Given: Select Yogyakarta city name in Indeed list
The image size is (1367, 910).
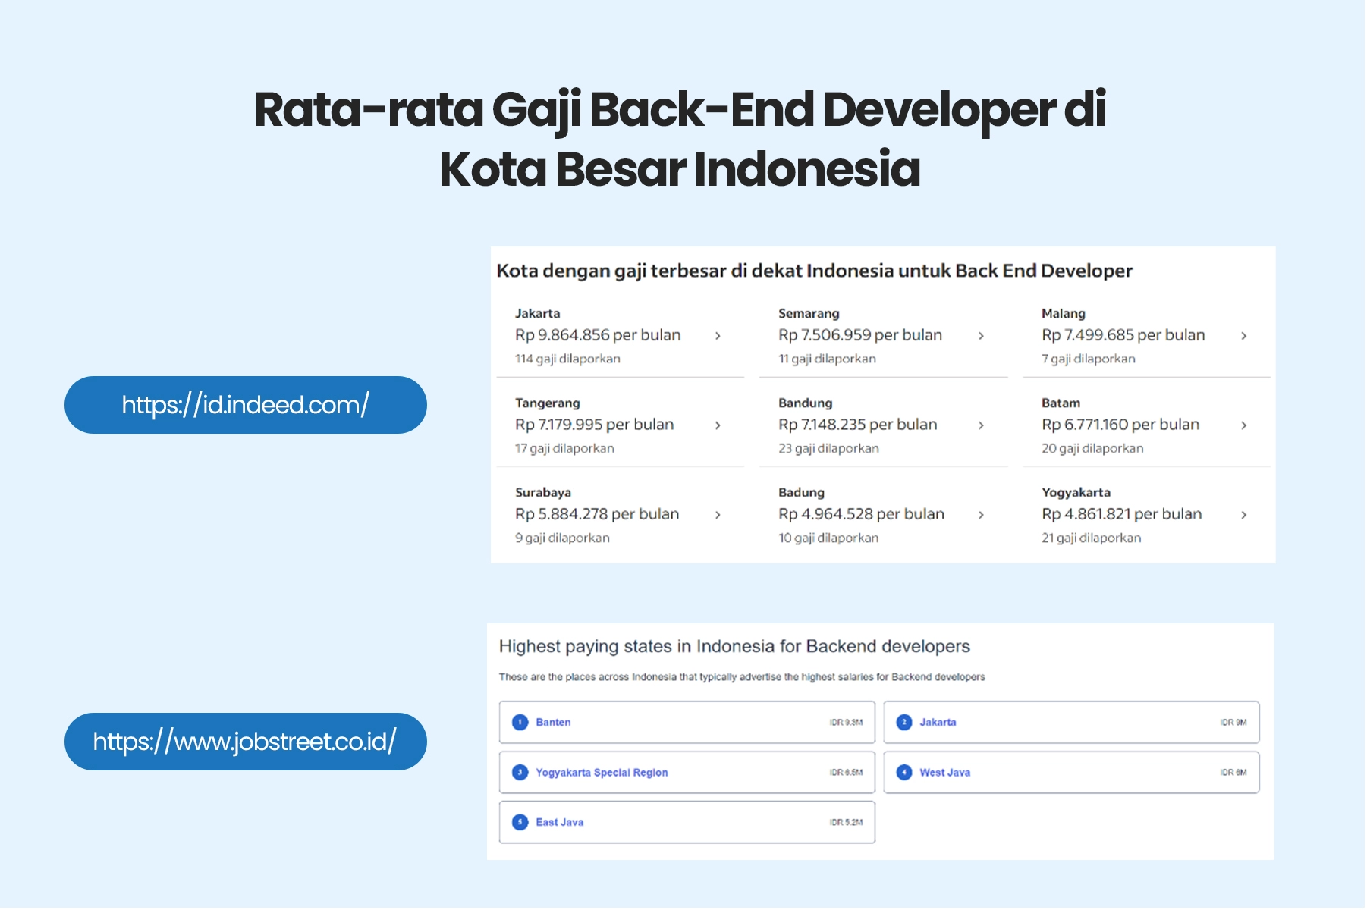Looking at the screenshot, I should pos(1076,492).
